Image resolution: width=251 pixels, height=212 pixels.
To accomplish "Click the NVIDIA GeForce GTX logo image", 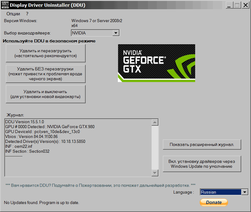I will tap(156, 63).
